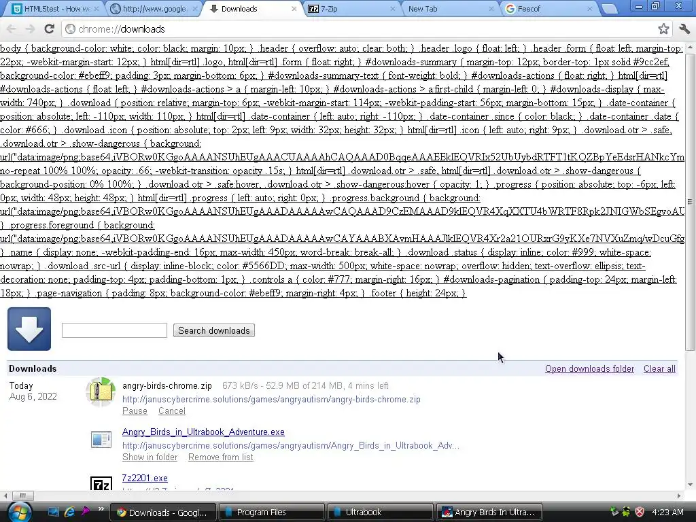Expand the quick launch overflow chevron

(101, 509)
